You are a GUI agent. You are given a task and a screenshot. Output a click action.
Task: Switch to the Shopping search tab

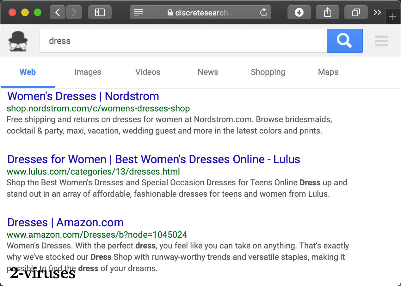(x=268, y=72)
